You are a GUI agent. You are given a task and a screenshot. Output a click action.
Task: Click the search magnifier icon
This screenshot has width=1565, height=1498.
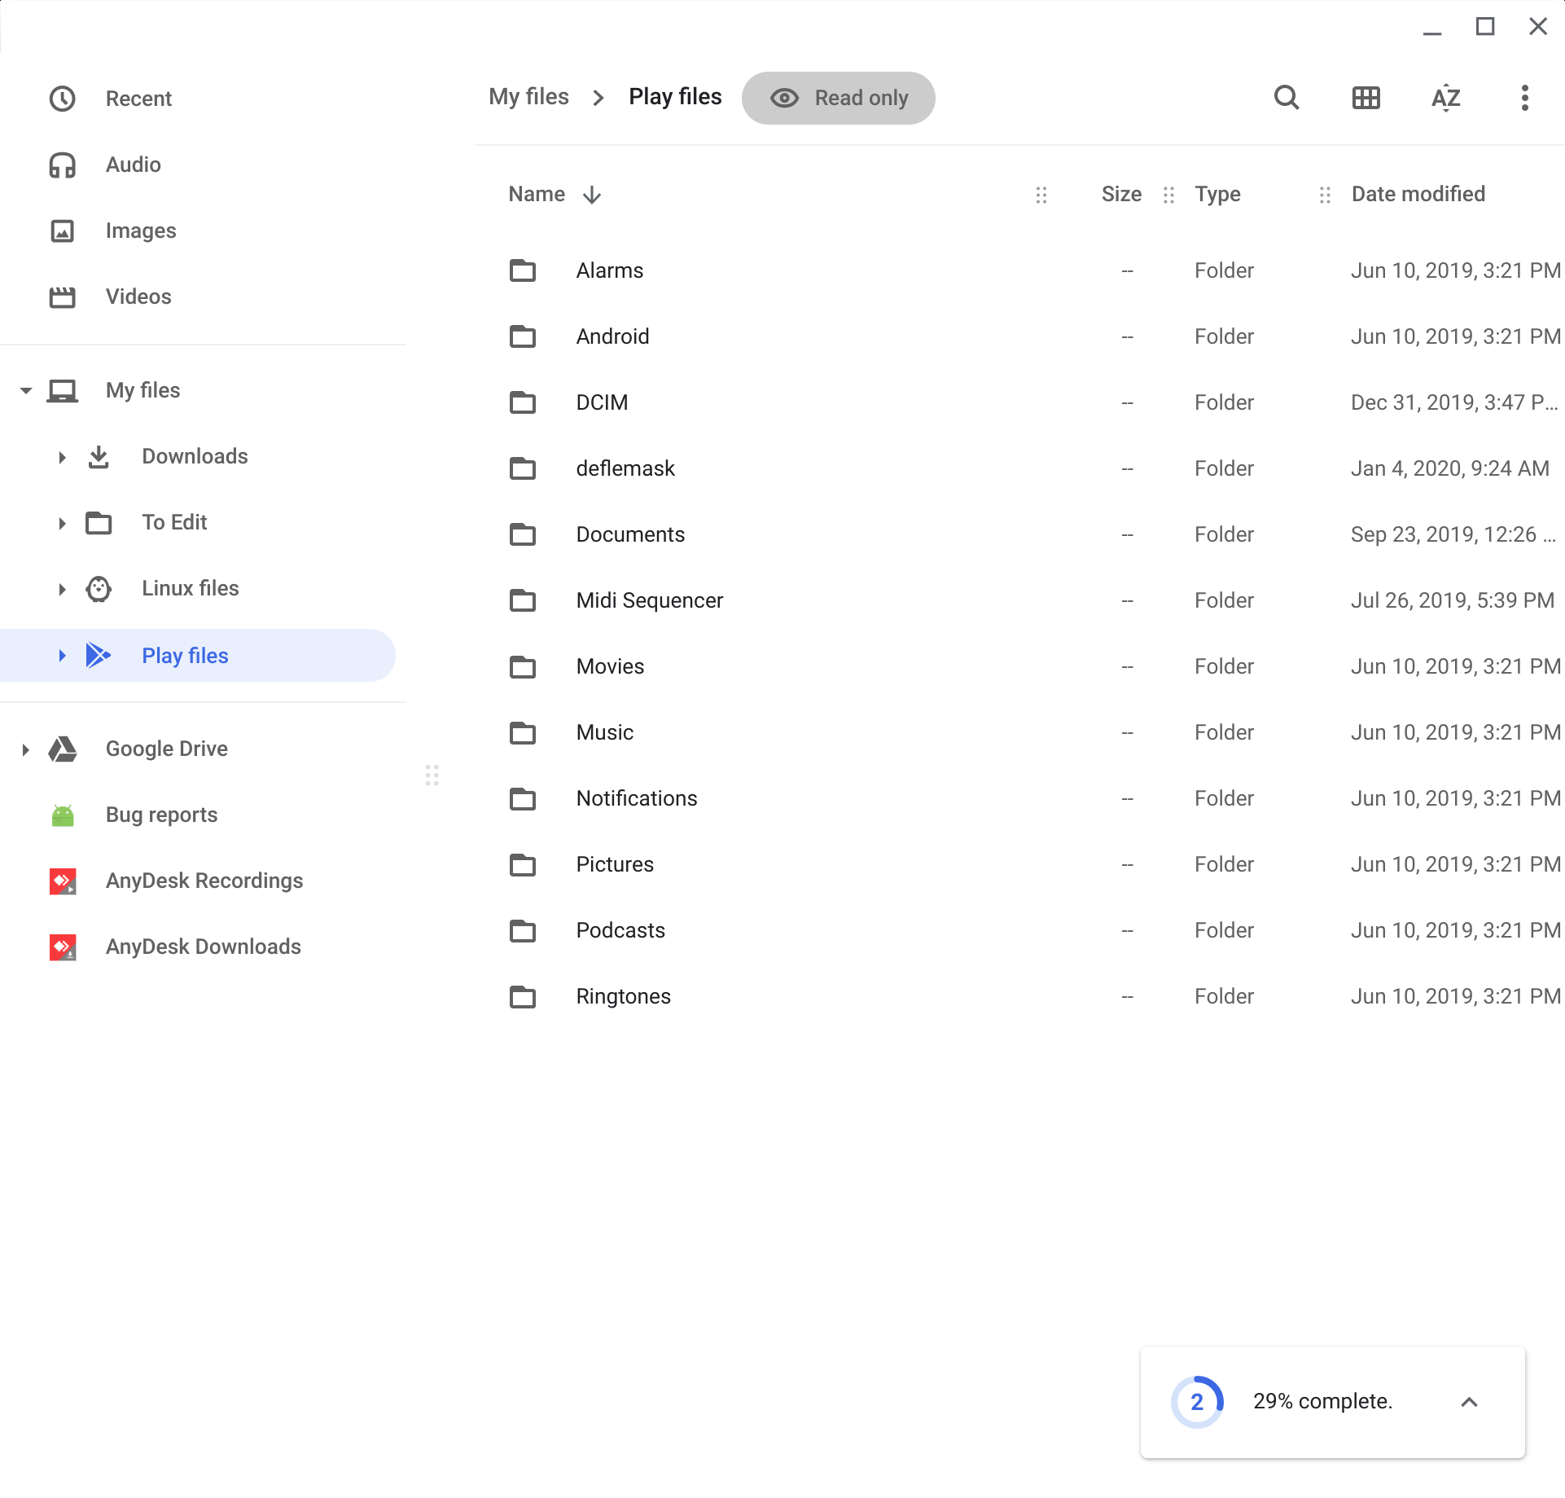tap(1286, 98)
